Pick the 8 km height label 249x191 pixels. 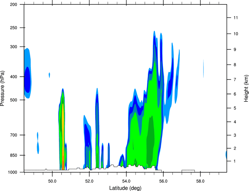pyautogui.click(x=235, y=65)
